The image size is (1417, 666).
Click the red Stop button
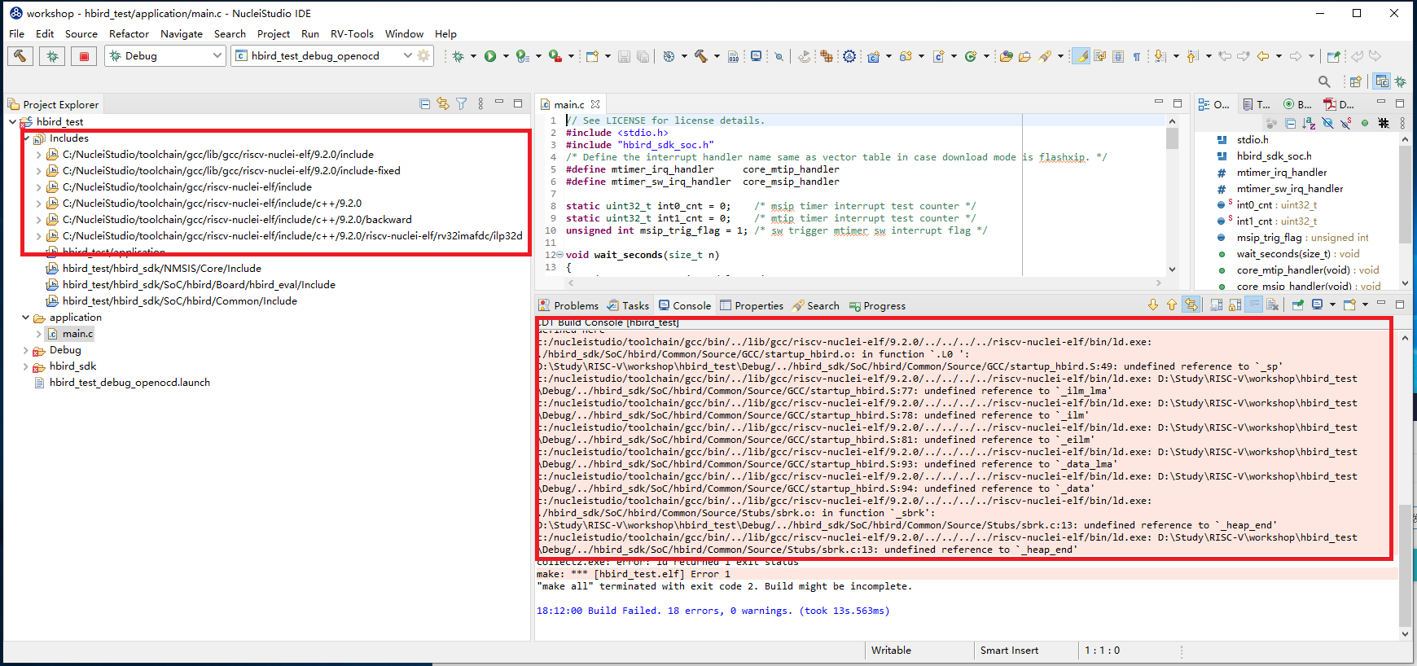84,56
